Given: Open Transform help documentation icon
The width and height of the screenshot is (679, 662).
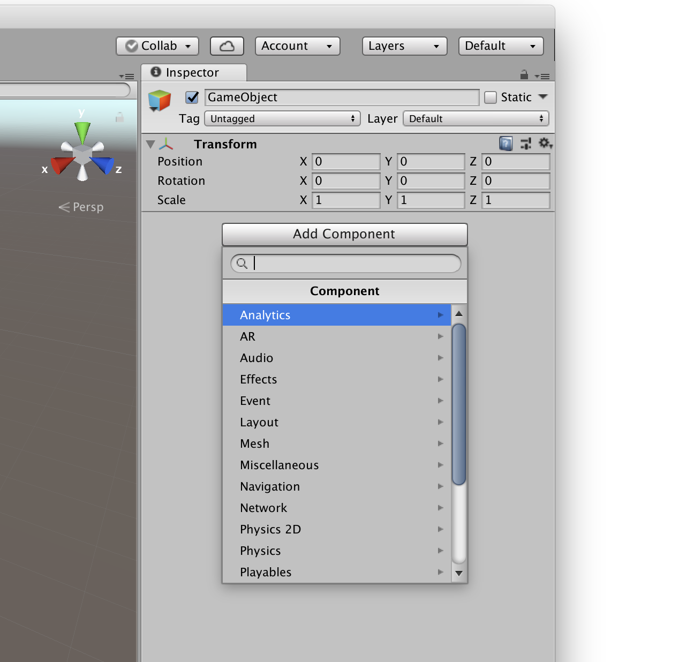Looking at the screenshot, I should pyautogui.click(x=506, y=144).
